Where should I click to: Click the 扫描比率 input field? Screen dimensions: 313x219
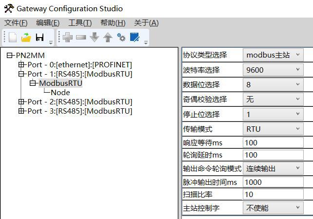point(273,194)
